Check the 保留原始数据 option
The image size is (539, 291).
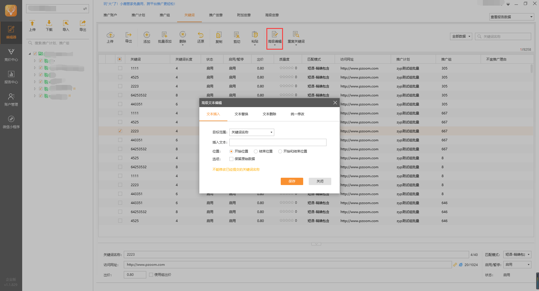pos(231,159)
